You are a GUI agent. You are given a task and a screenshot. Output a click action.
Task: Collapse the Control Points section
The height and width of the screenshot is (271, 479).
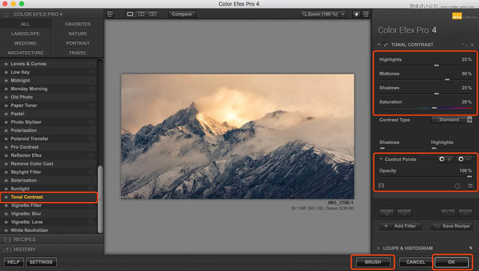[x=381, y=159]
